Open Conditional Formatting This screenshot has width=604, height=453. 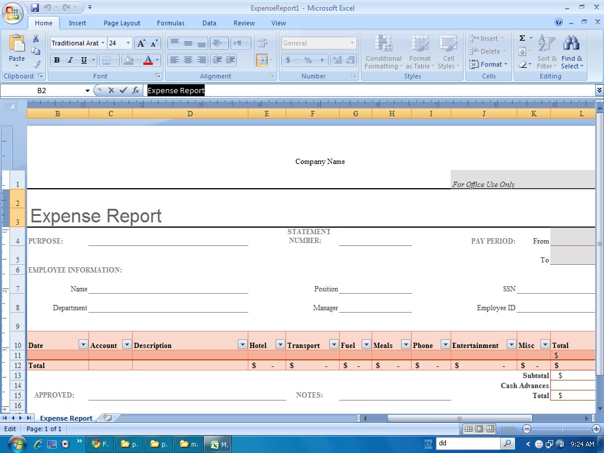click(x=383, y=52)
